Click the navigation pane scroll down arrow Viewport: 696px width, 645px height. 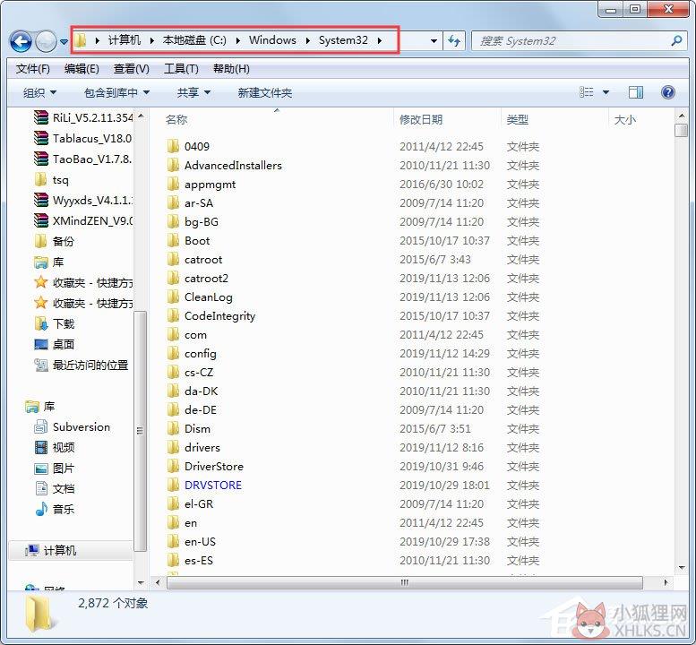point(141,583)
